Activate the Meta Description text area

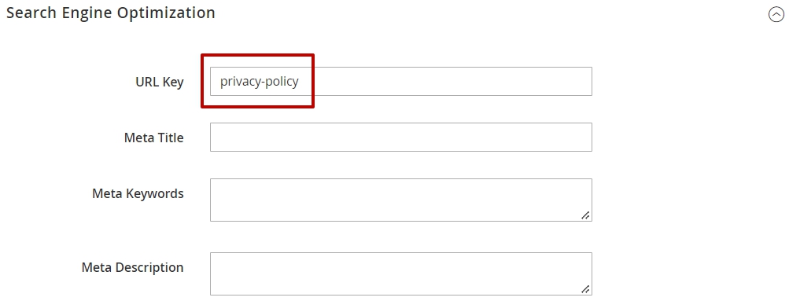(401, 273)
